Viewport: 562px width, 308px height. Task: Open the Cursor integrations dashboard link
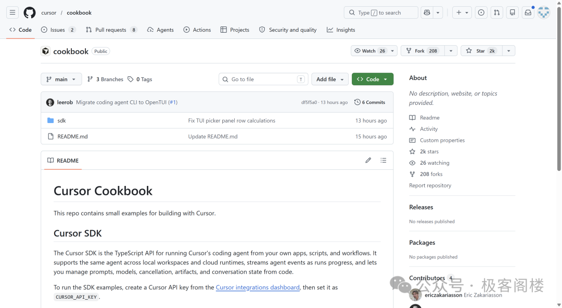(258, 287)
